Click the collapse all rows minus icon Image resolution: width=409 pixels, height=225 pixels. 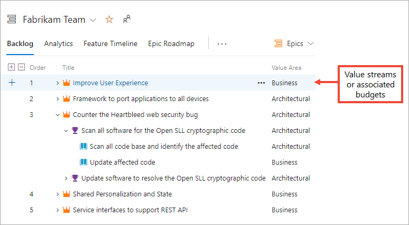21,67
